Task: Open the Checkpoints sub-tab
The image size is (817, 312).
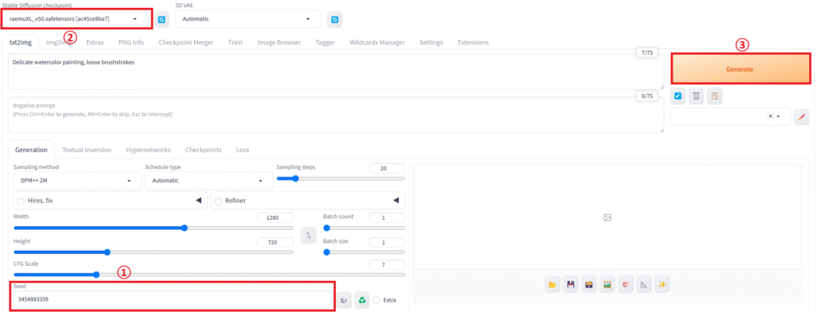Action: pos(203,150)
